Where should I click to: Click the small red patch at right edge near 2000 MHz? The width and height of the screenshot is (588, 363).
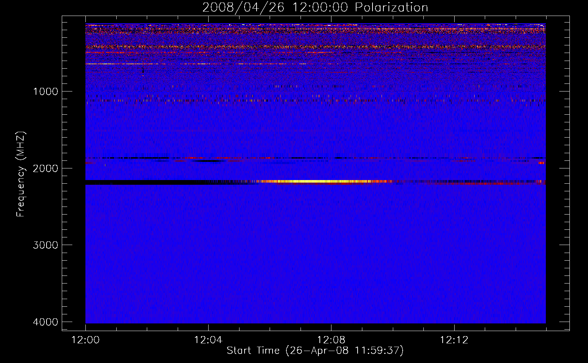[x=541, y=163]
